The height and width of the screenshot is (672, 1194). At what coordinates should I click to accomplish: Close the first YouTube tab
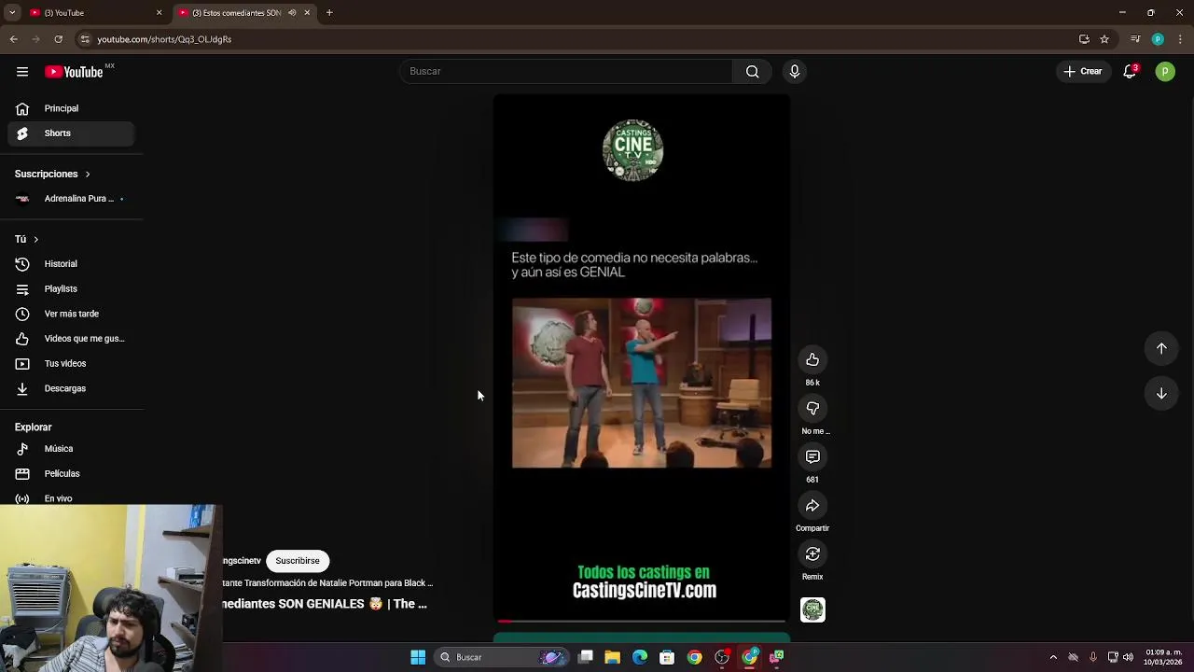pyautogui.click(x=159, y=13)
